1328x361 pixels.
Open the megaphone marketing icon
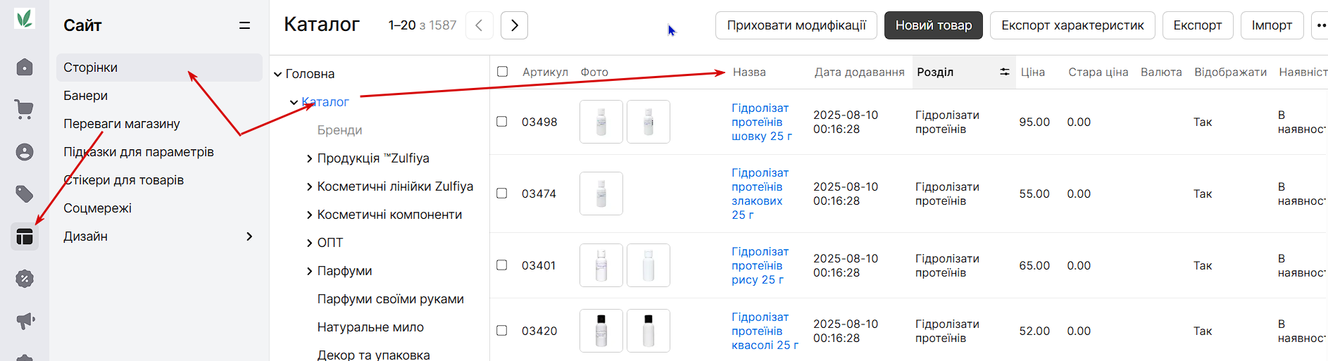(25, 321)
